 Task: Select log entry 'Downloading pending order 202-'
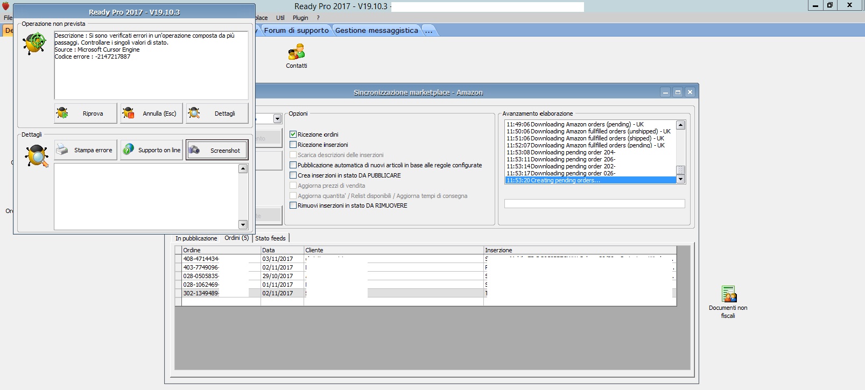[x=590, y=166]
